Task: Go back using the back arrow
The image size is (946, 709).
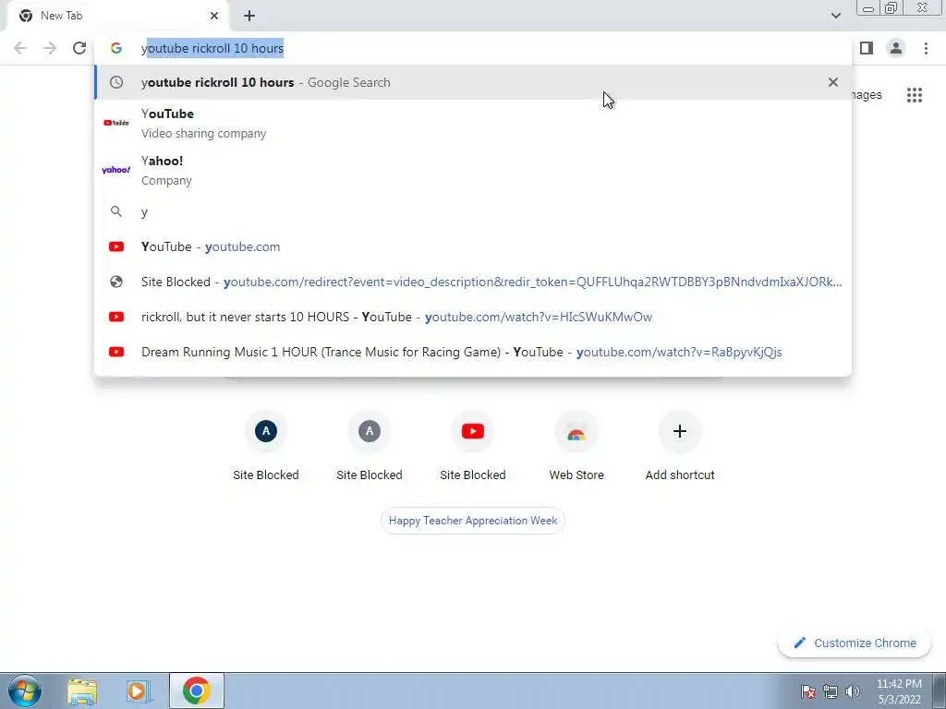Action: (20, 48)
